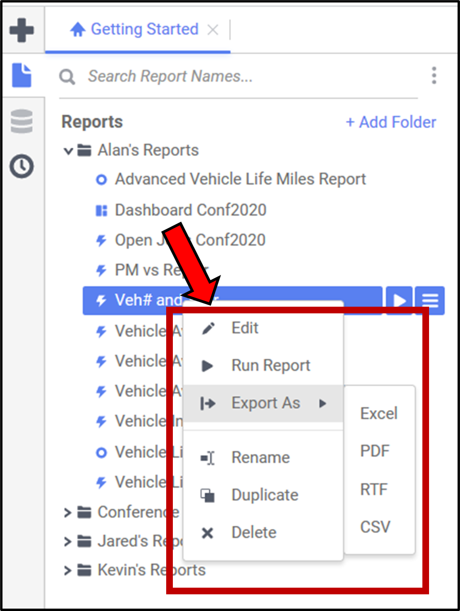
Task: Select Run Report in the context menu
Action: click(x=270, y=366)
